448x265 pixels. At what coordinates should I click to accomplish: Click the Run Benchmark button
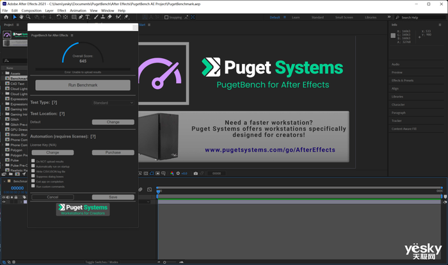(83, 84)
